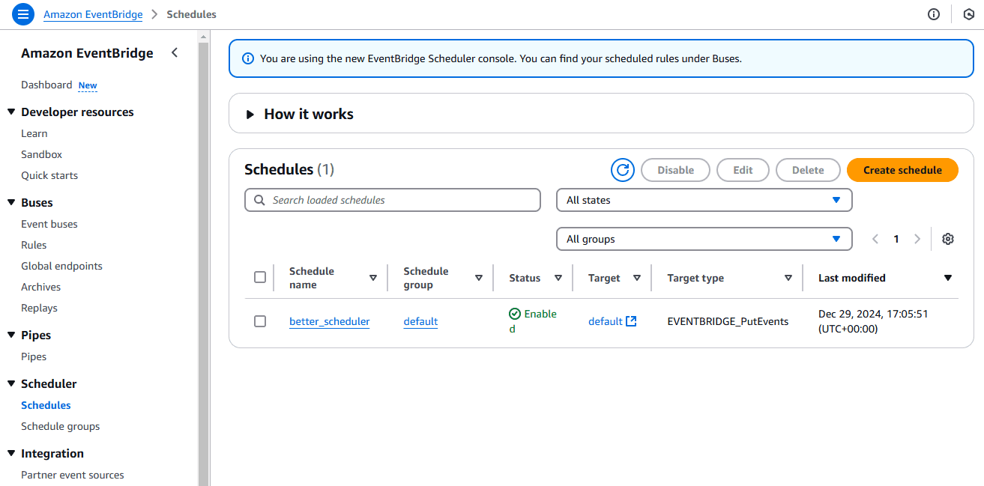Open Schedule groups in sidebar
Screen dimensions: 984x486
click(61, 426)
